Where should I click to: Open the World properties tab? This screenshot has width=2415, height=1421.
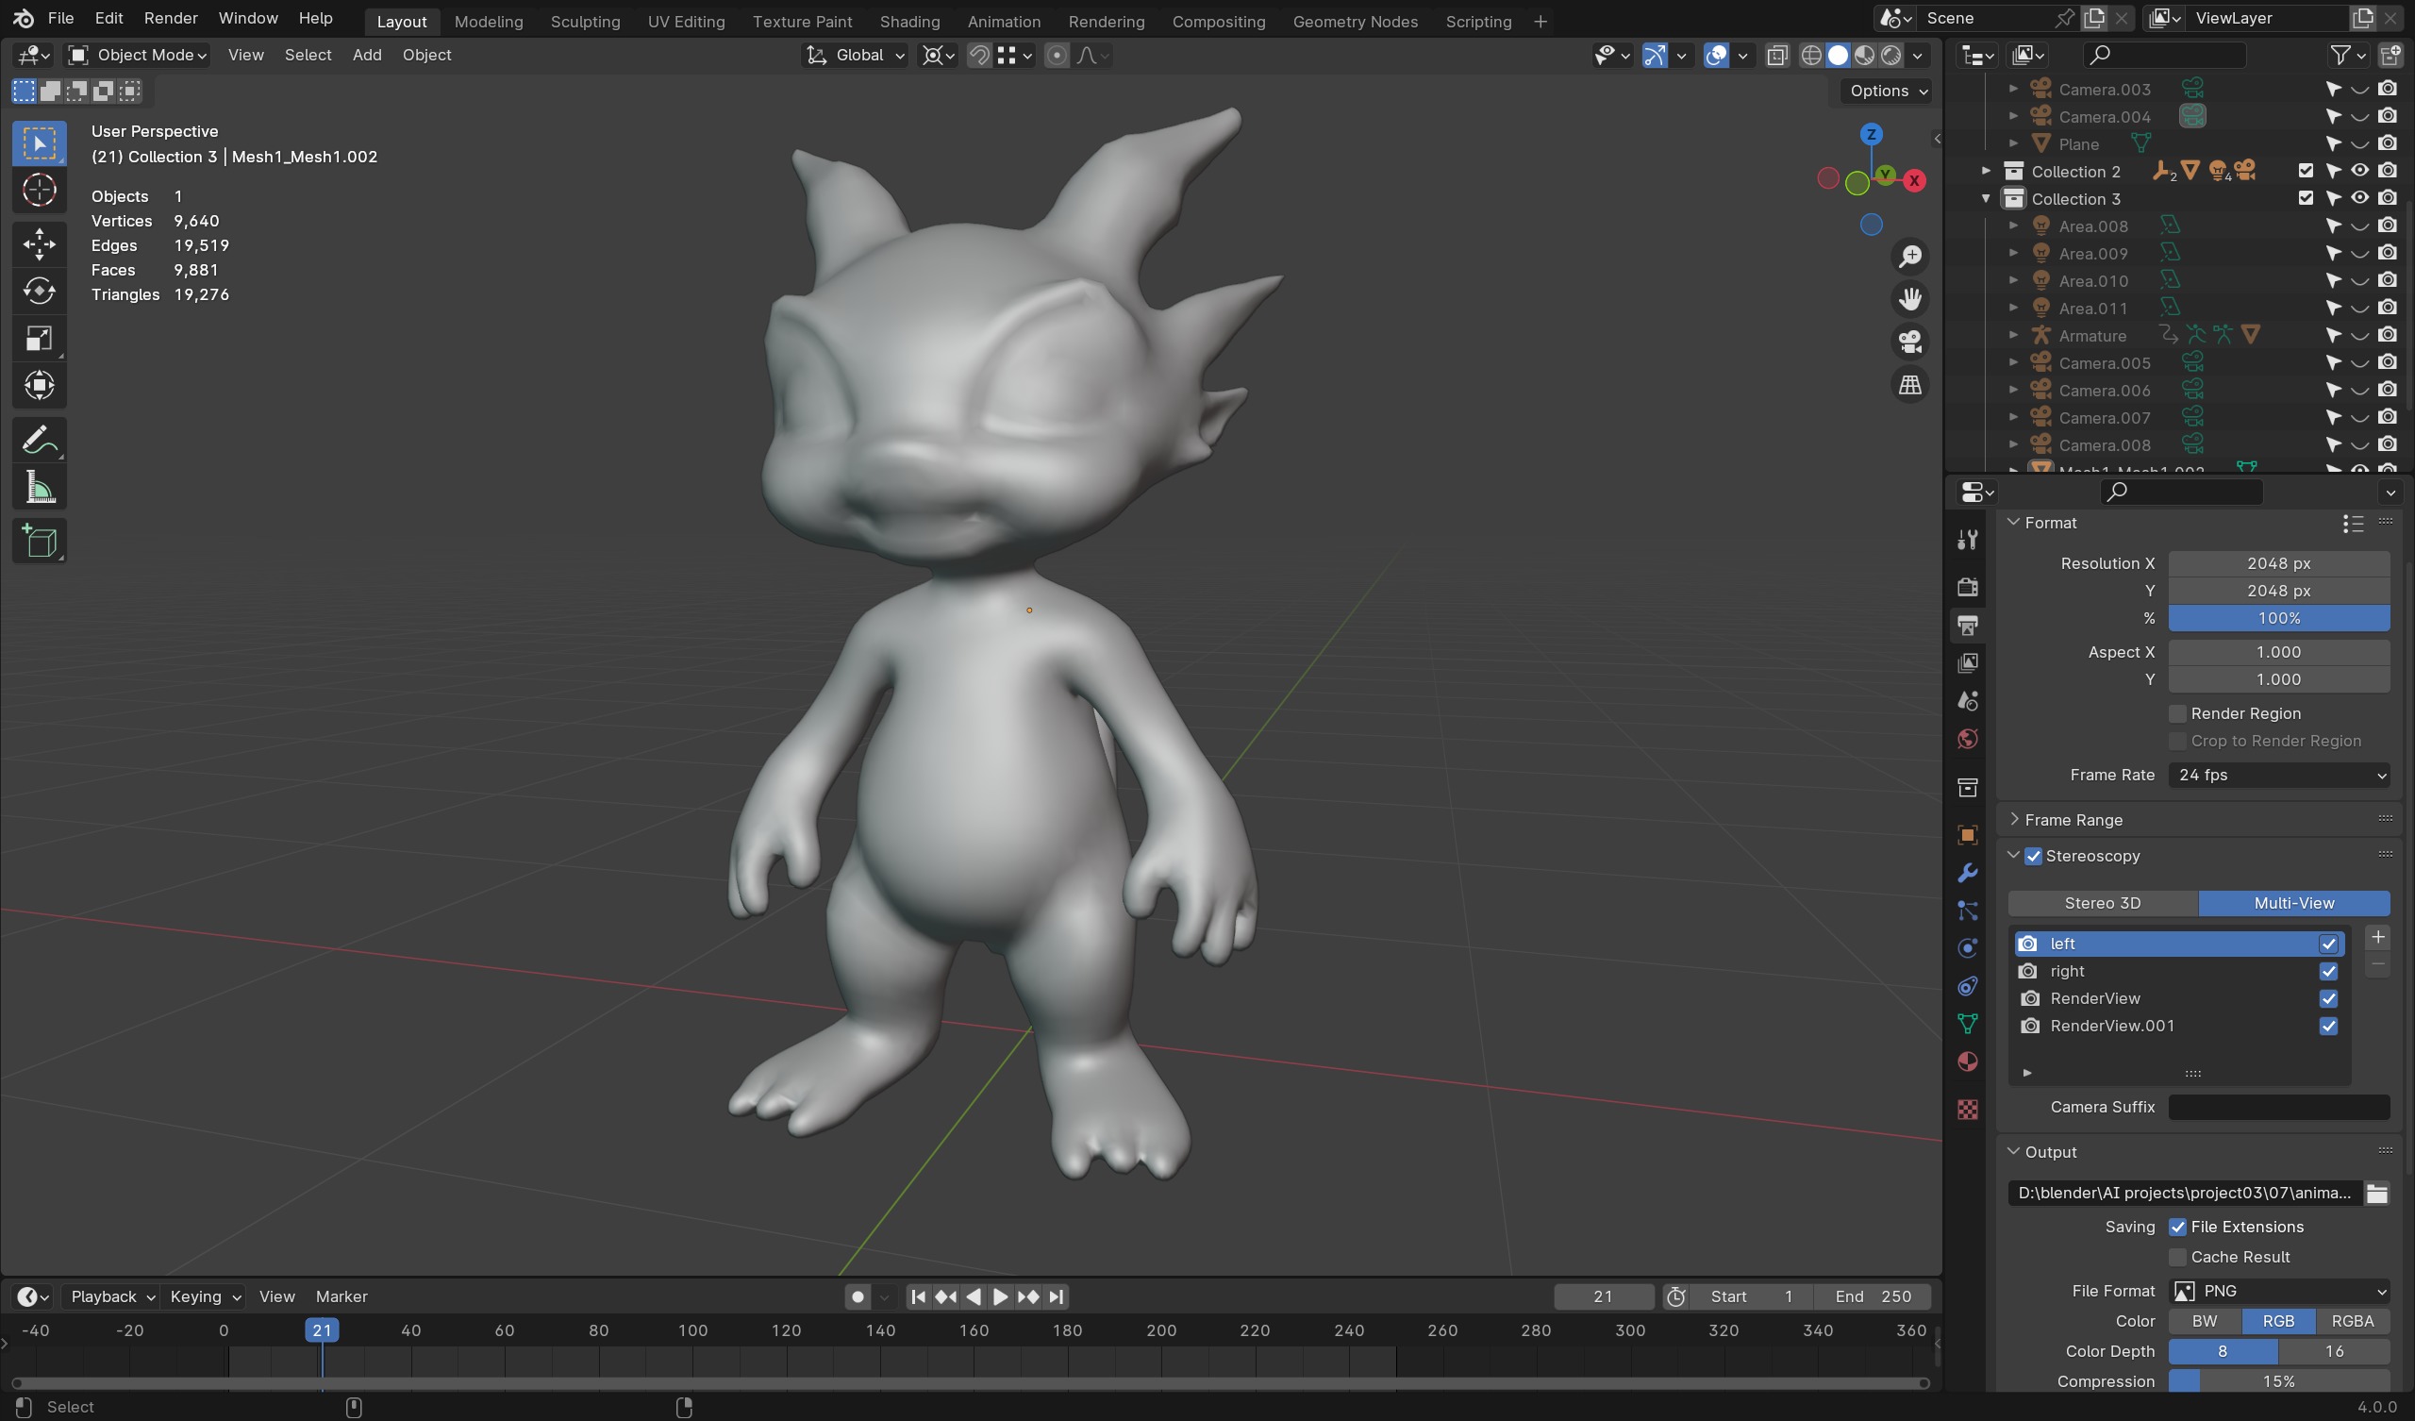pos(1967,738)
